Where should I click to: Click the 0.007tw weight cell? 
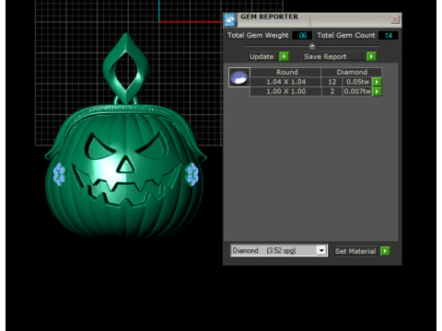point(357,91)
